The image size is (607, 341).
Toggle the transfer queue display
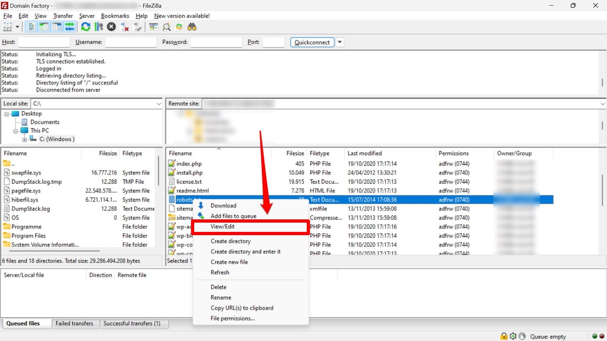pyautogui.click(x=70, y=27)
